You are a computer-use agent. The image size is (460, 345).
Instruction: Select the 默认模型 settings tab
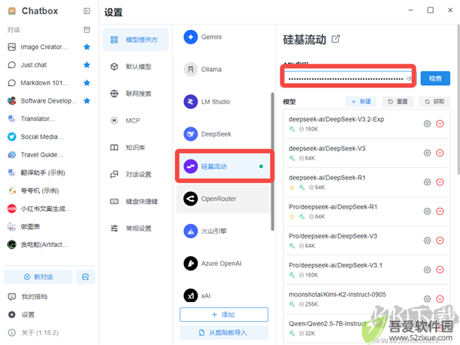(136, 67)
